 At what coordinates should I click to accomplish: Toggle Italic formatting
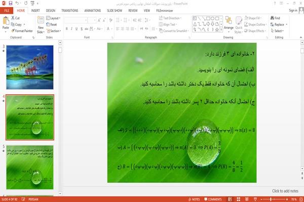(x=71, y=29)
